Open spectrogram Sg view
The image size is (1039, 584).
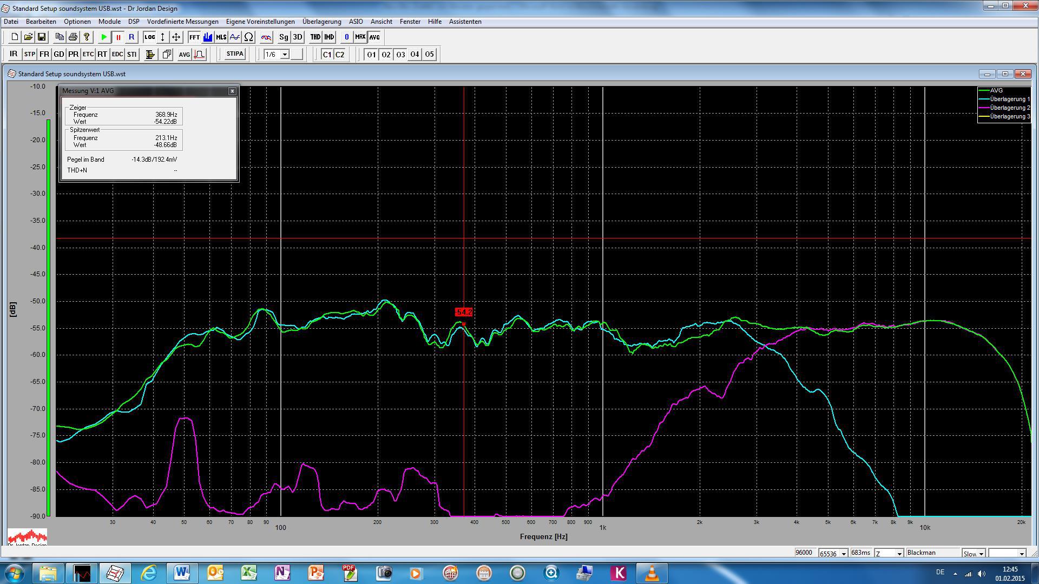[284, 37]
